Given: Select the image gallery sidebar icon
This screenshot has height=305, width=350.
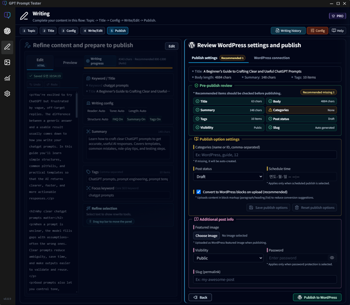Looking at the screenshot, I should (7, 63).
